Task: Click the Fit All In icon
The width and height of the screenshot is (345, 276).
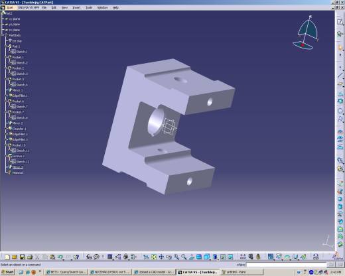Action: pyautogui.click(x=153, y=257)
